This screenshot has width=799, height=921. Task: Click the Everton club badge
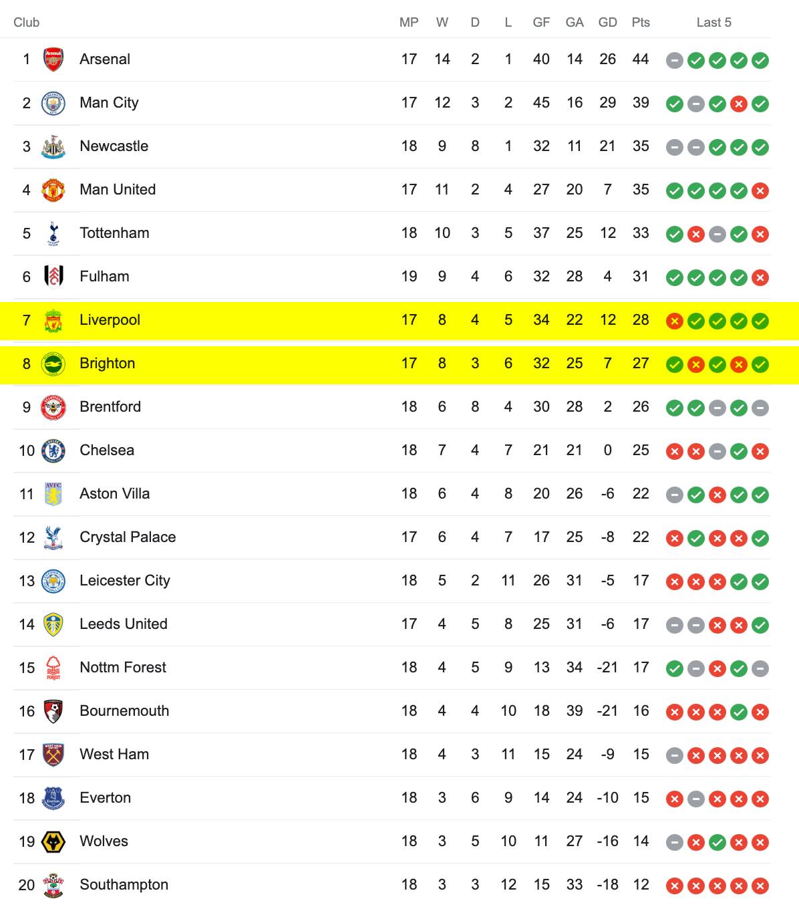(53, 798)
